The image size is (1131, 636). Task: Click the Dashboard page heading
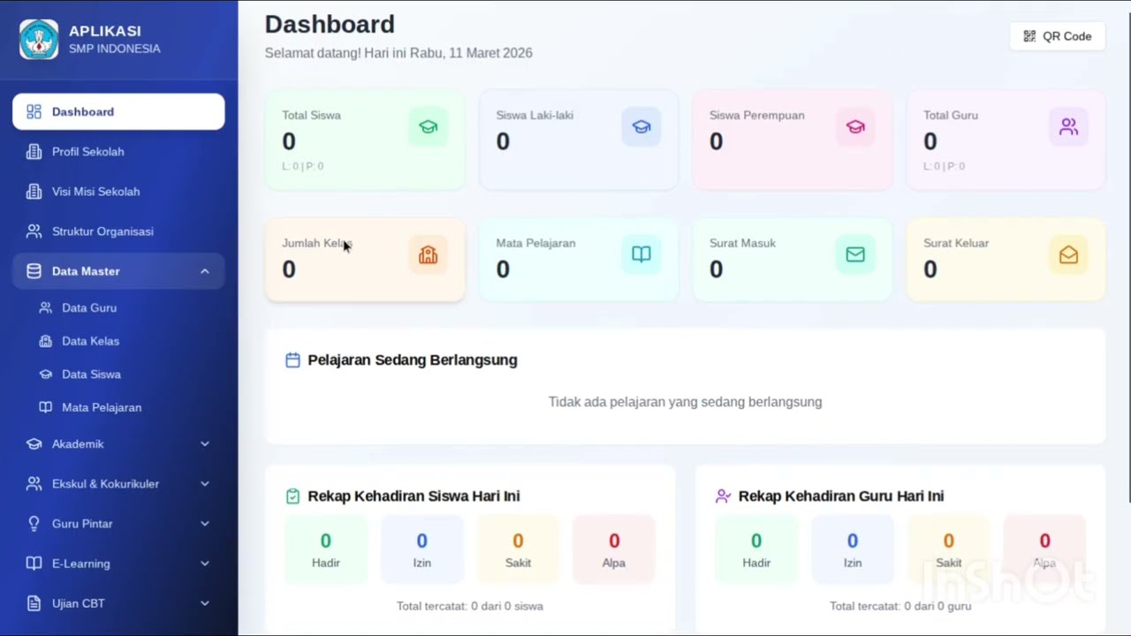330,24
